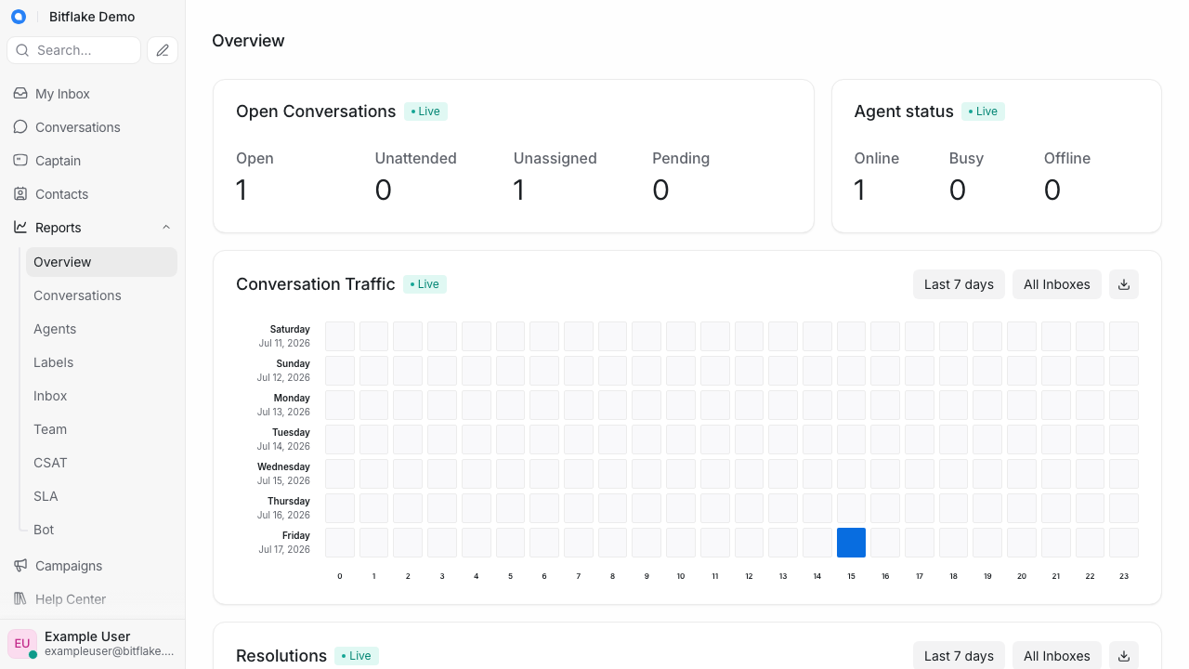This screenshot has height=669, width=1189.
Task: Download the Conversation Traffic report
Action: (1124, 284)
